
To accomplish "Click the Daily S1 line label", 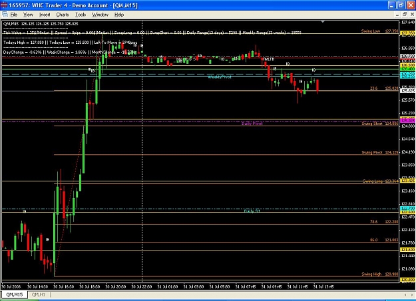I will (x=252, y=211).
